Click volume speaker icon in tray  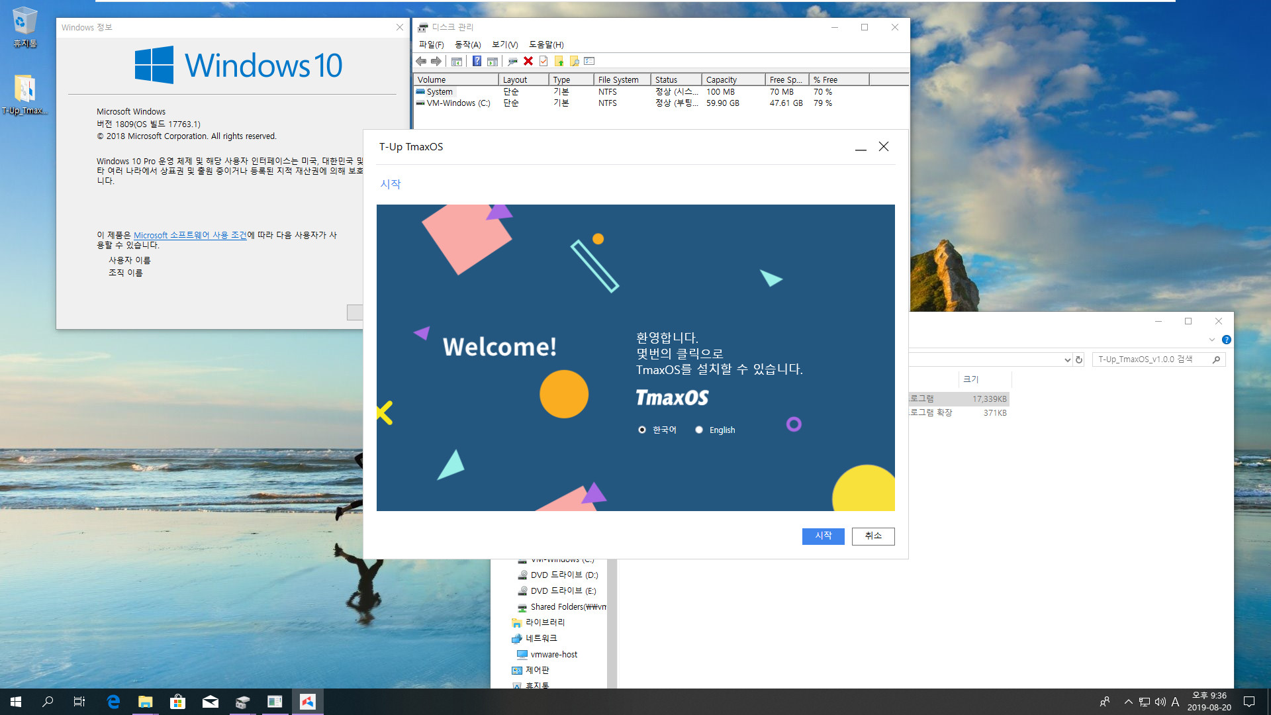pos(1160,702)
